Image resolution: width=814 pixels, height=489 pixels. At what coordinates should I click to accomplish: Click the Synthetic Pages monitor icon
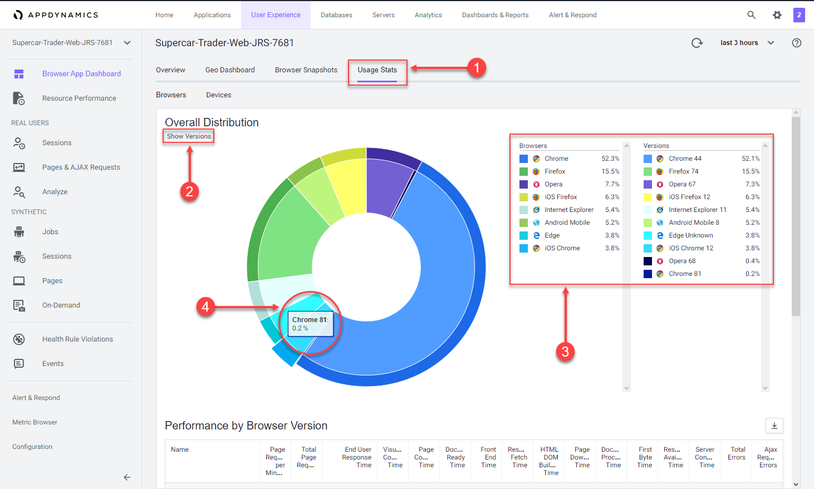point(19,281)
